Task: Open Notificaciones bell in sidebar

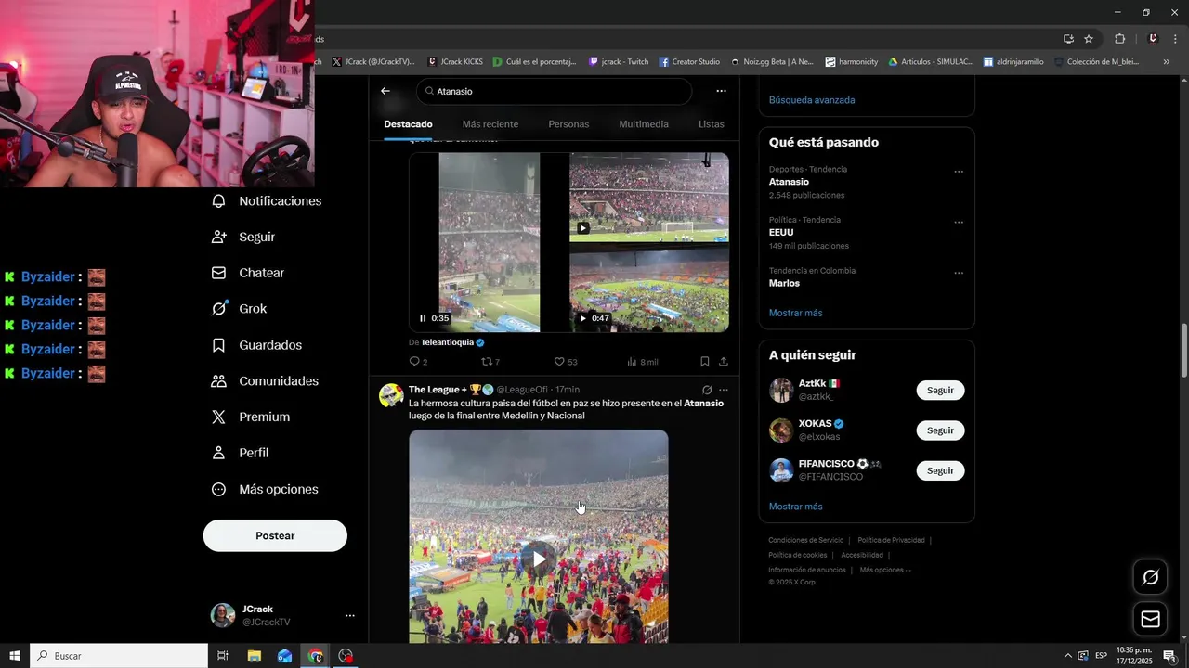Action: [x=267, y=201]
